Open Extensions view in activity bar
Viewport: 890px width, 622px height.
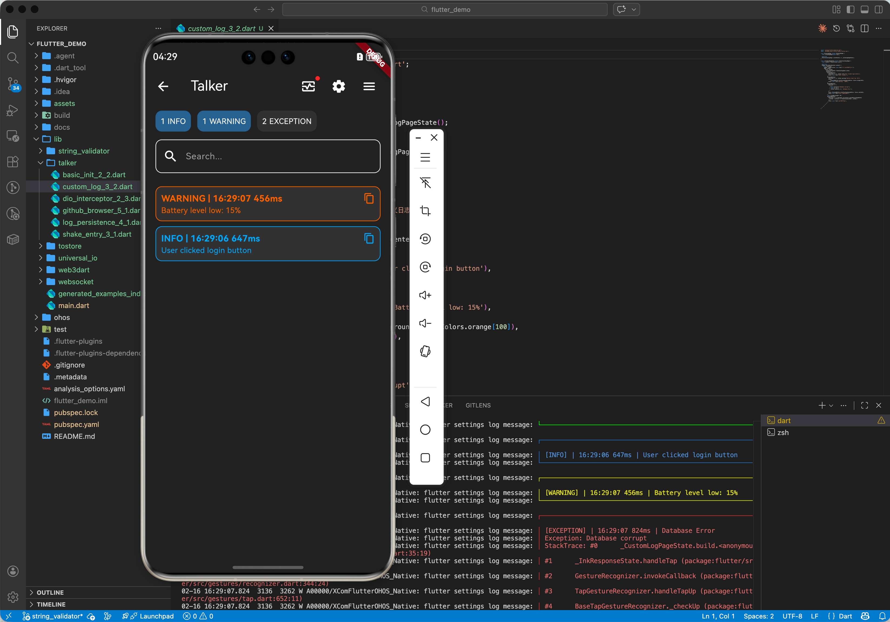[13, 162]
